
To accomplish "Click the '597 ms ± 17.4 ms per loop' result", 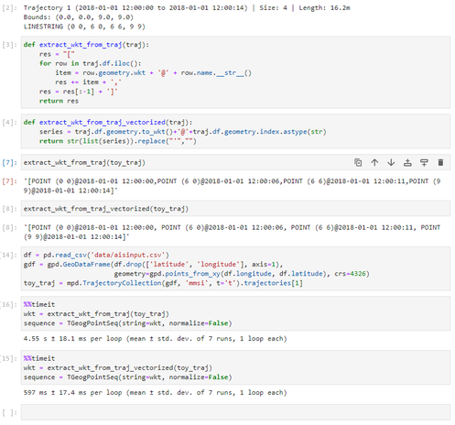I will point(155,393).
